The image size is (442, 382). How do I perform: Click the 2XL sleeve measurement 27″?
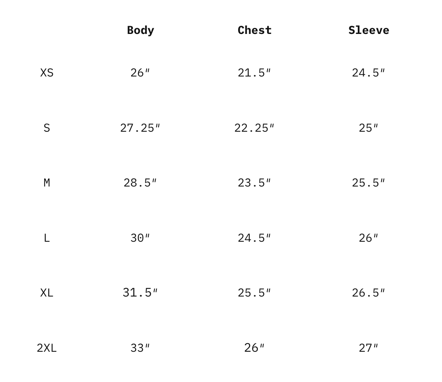click(x=368, y=348)
